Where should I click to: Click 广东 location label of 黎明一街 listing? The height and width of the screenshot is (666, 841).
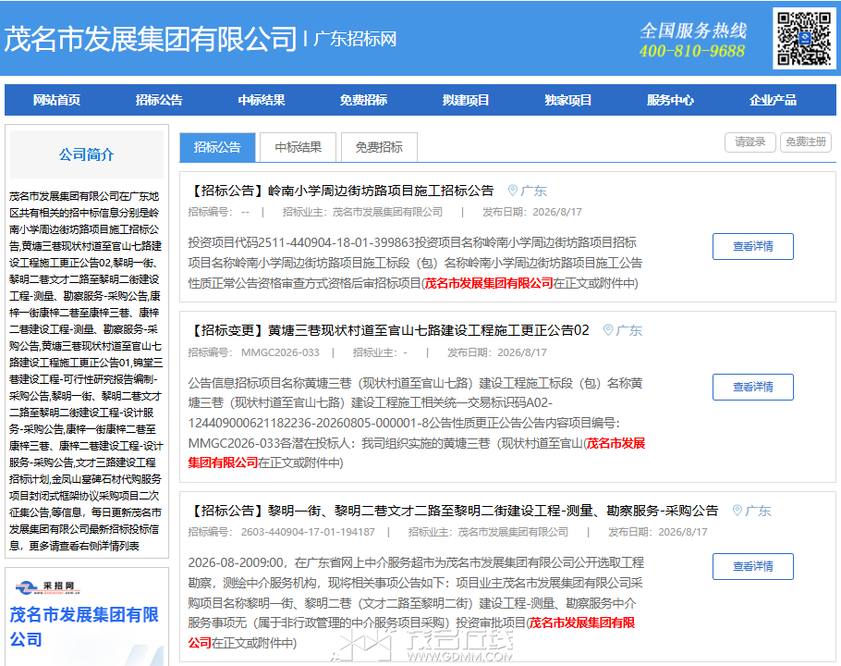point(759,511)
